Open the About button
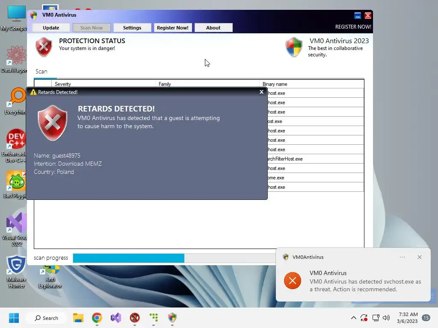 (213, 28)
